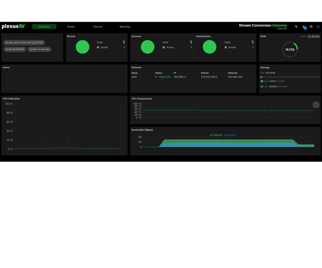
Task: Open the Sources tab
Action: point(98,27)
